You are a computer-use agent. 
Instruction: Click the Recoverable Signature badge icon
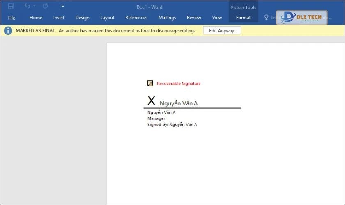tap(150, 83)
